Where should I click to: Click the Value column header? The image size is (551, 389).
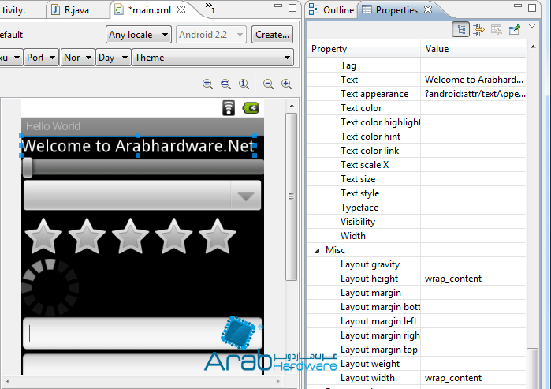(473, 49)
